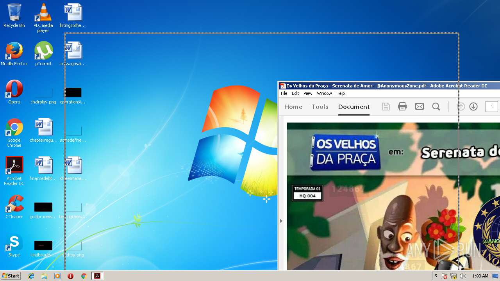Open Windows Media Player from taskbar
Image resolution: width=500 pixels, height=281 pixels.
[57, 276]
